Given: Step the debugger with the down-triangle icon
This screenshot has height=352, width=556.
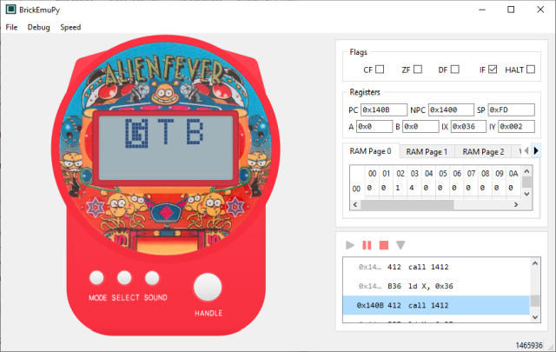Looking at the screenshot, I should coord(400,245).
